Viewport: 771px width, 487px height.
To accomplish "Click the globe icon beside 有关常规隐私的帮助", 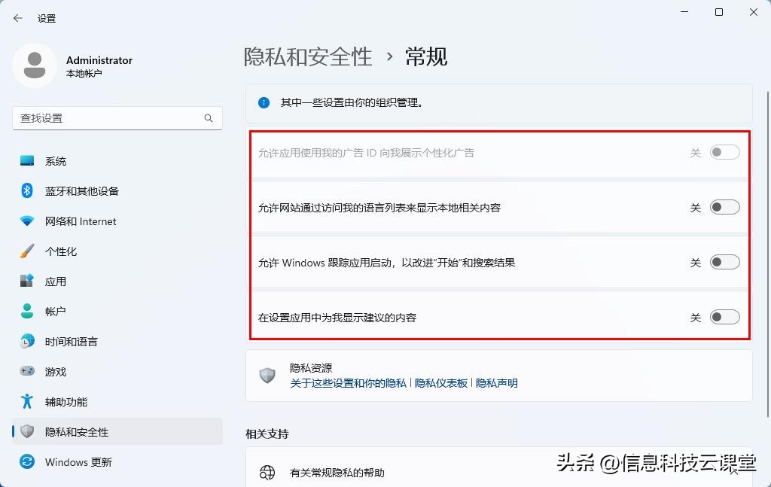I will click(267, 473).
